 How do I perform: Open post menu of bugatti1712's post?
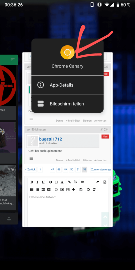coord(31,158)
